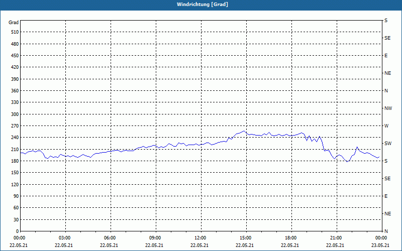402x251 pixels.
Task: Click the 18:00 time axis label
Action: point(291,238)
